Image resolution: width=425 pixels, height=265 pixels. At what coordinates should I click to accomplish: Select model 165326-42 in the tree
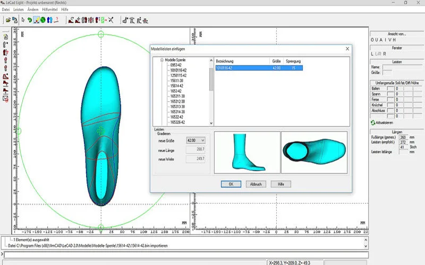(177, 122)
